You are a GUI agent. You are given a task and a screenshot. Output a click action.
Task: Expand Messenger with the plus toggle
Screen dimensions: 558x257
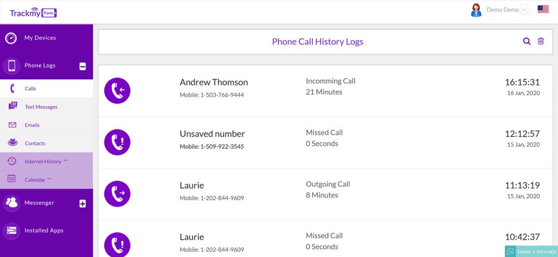pos(83,203)
